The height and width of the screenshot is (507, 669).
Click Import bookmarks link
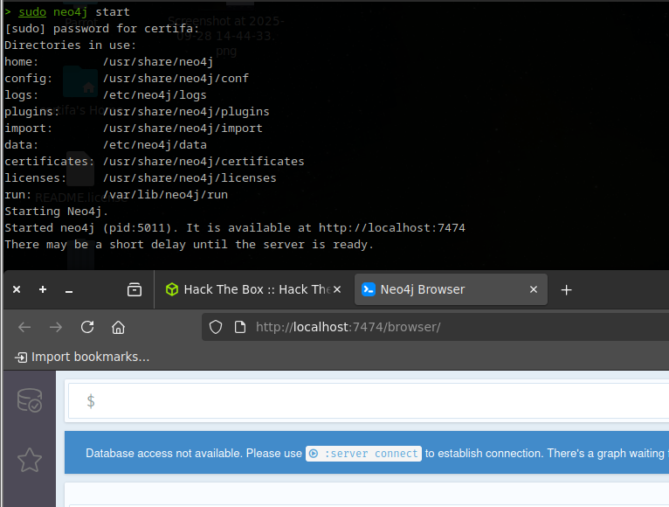point(82,357)
